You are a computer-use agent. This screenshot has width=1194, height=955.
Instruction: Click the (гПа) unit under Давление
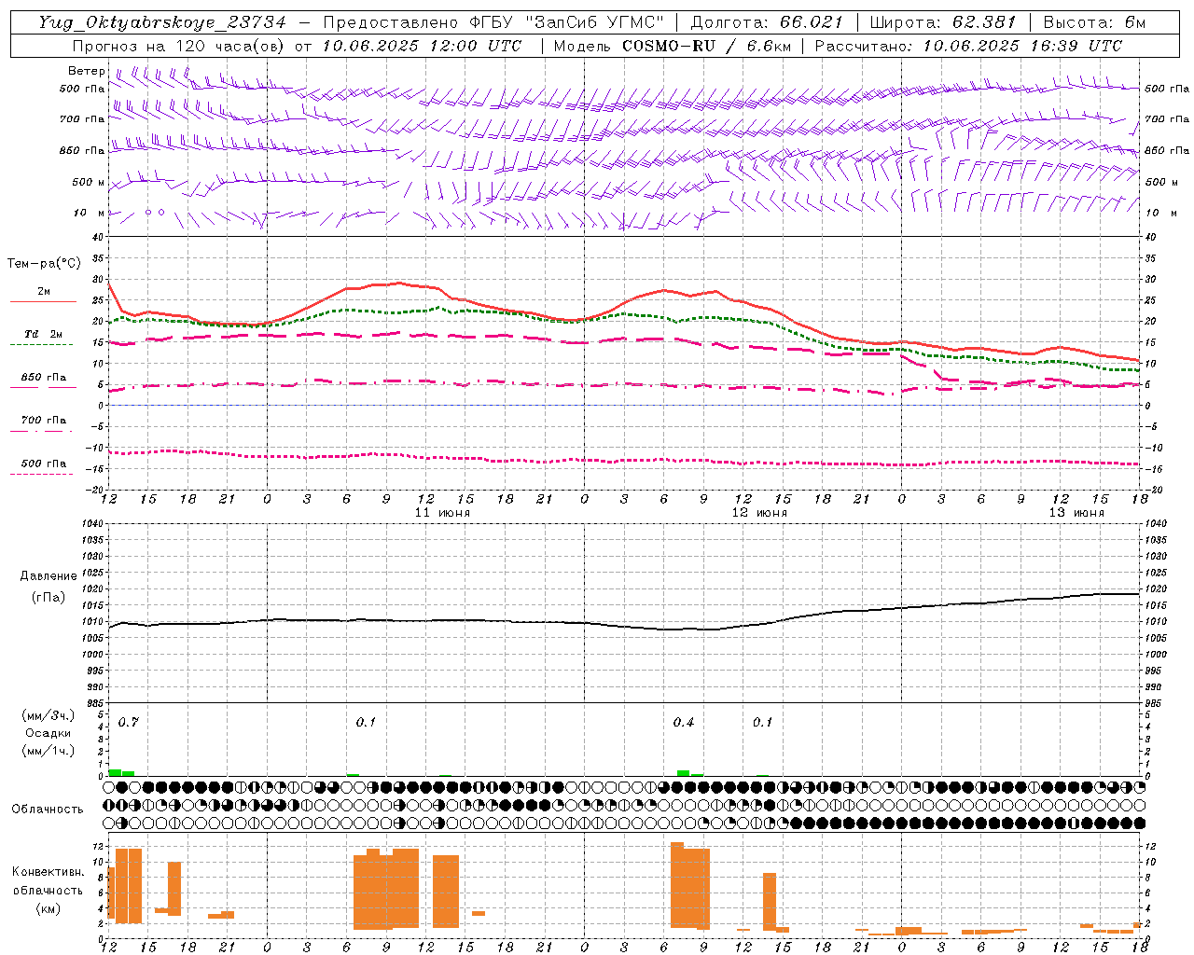coord(49,598)
